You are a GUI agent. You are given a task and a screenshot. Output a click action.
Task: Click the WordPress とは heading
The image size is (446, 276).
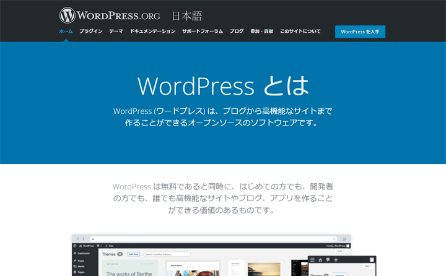(x=223, y=86)
